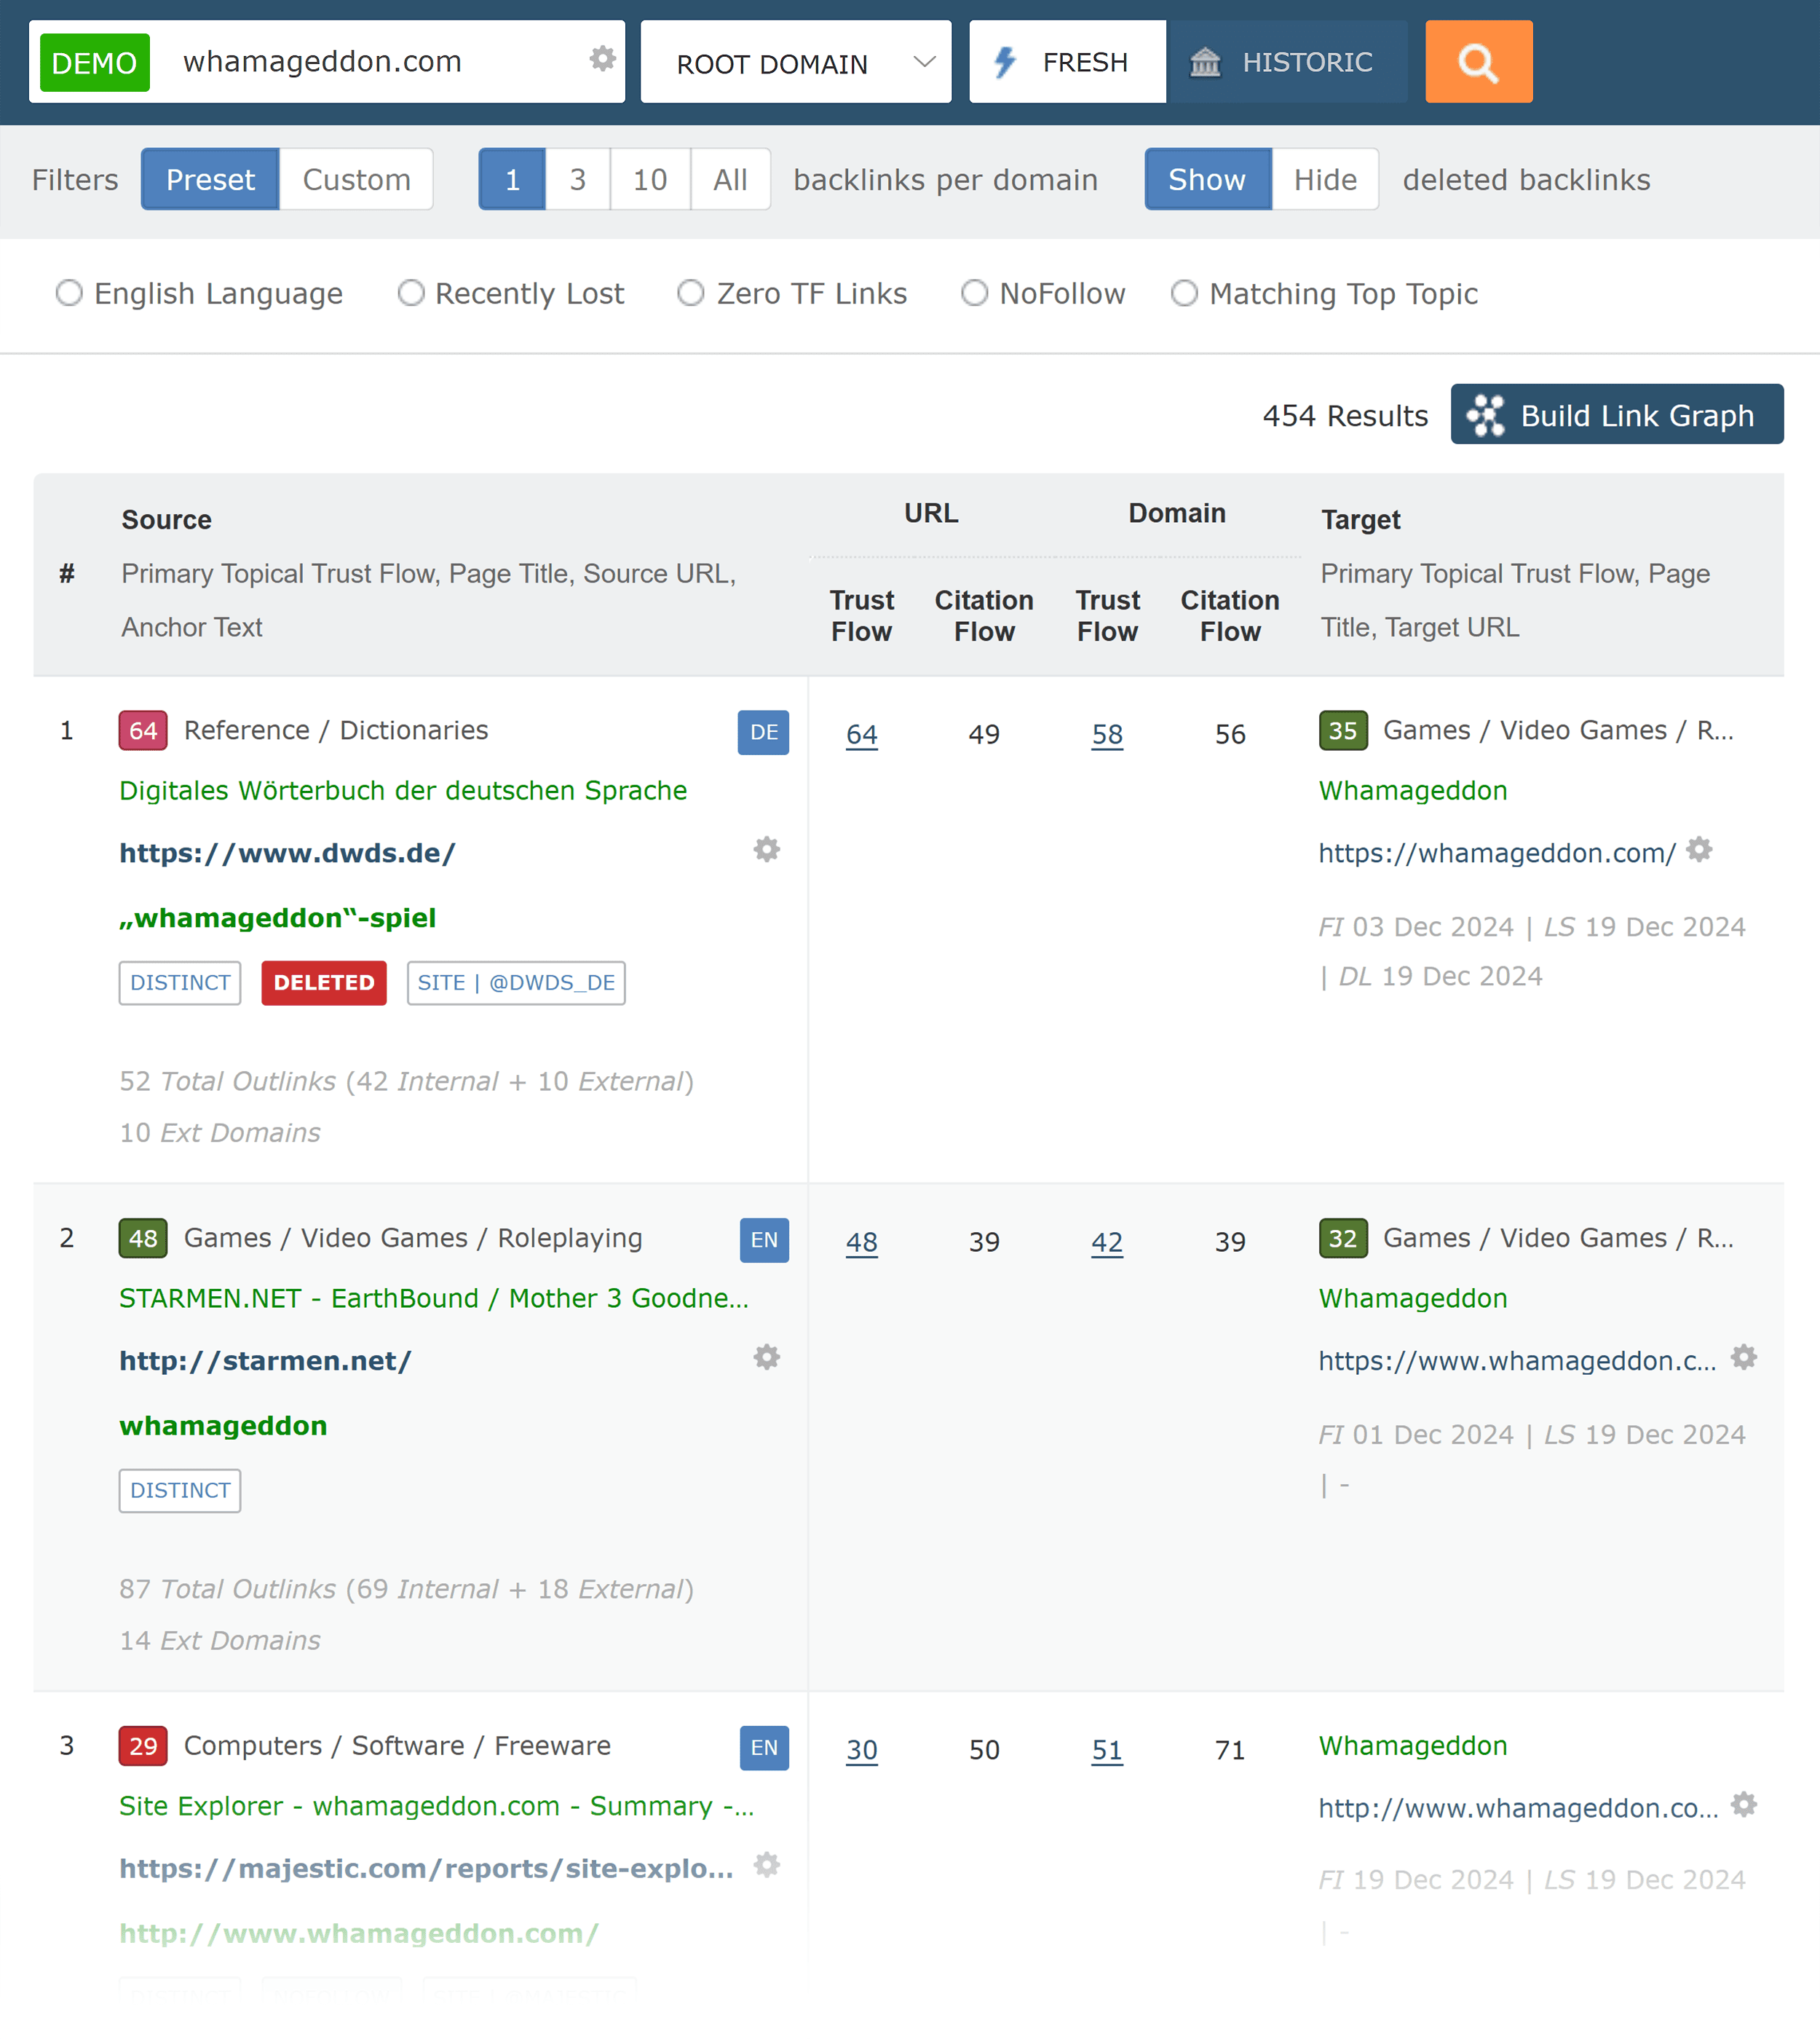
Task: Open the majestic.com site-explorer source link
Action: pyautogui.click(x=426, y=1868)
